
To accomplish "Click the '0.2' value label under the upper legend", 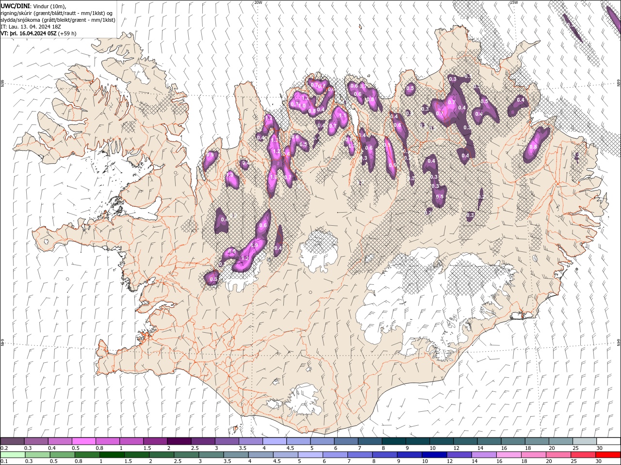I will tap(4, 448).
